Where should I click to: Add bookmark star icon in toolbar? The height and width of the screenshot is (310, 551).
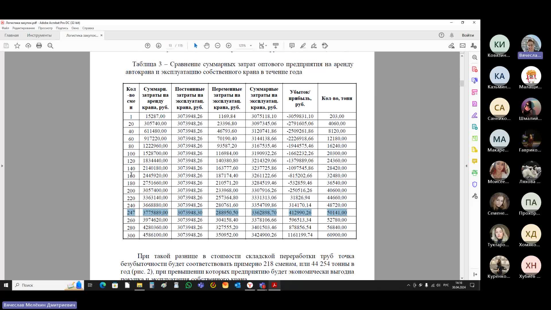coord(17,46)
